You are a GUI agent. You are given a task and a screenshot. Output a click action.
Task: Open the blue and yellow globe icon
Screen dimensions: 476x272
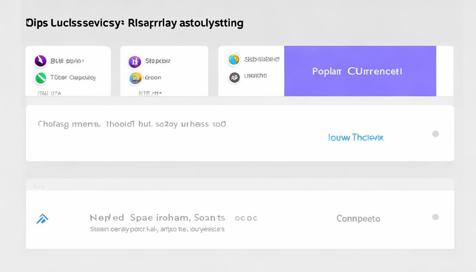(x=234, y=59)
